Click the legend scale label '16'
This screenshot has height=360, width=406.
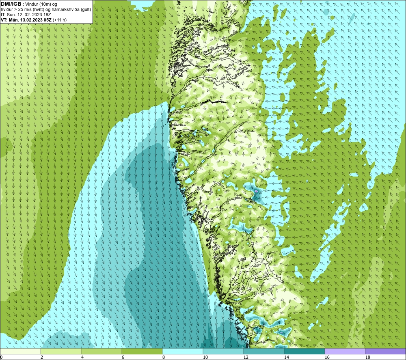327,357
